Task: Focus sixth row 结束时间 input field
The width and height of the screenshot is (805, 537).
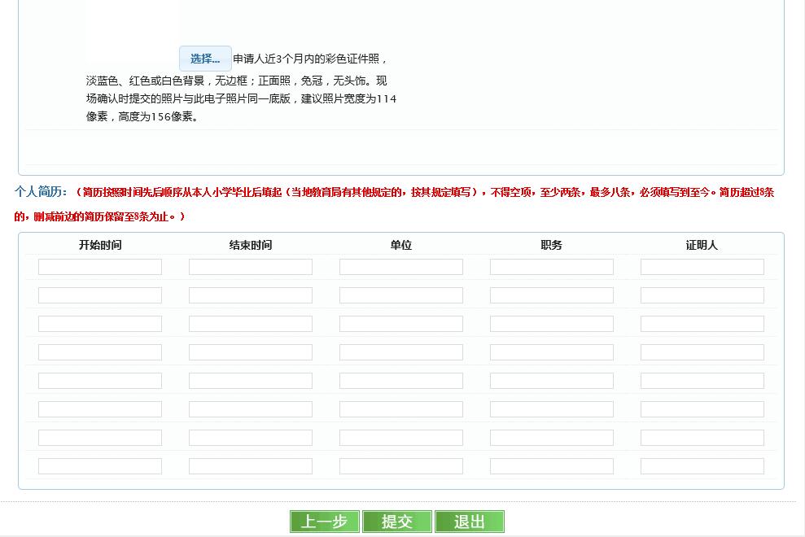Action: pyautogui.click(x=251, y=409)
